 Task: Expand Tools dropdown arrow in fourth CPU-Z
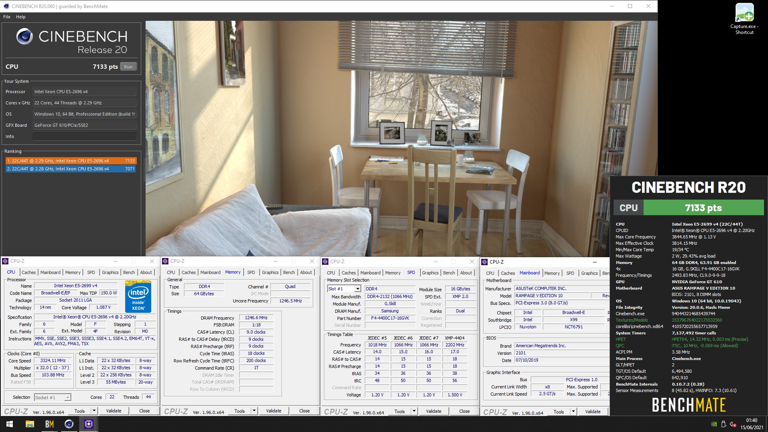point(573,412)
